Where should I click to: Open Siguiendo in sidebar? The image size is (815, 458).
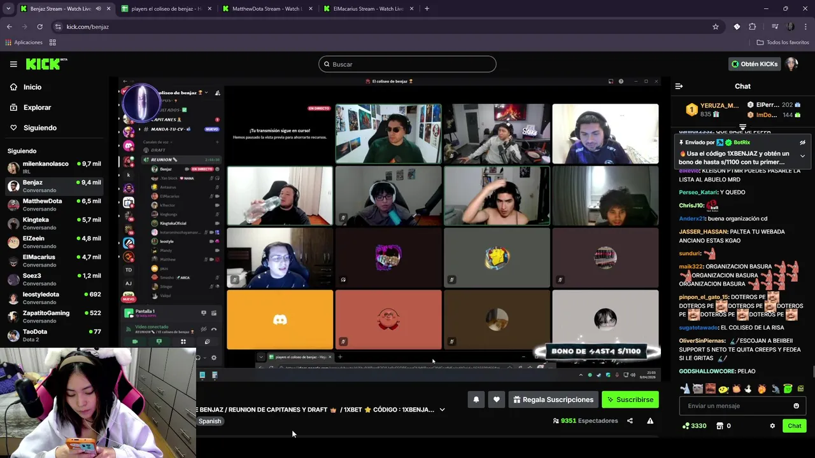(x=39, y=128)
